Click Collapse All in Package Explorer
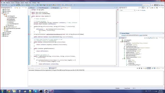The width and height of the screenshot is (165, 93). (x=15, y=8)
